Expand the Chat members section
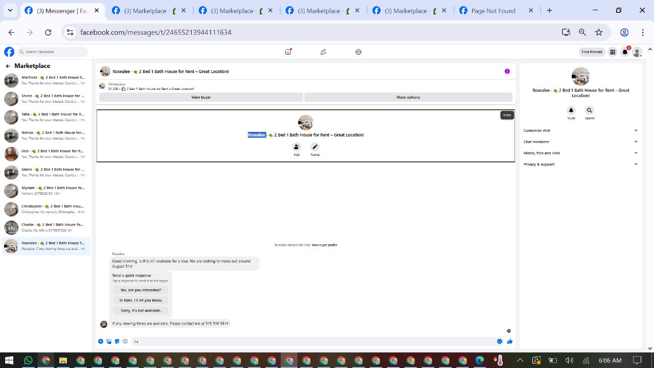Screen dimensions: 654x368 [x=580, y=142]
